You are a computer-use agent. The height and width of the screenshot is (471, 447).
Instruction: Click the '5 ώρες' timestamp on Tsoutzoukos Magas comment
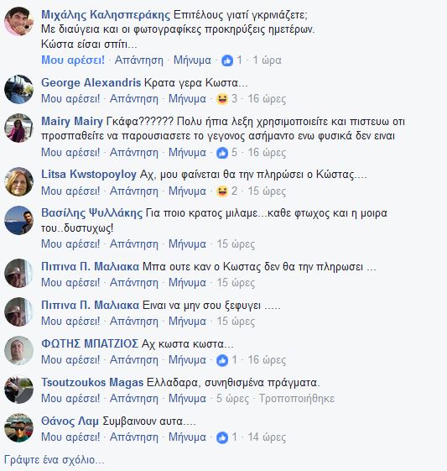(233, 399)
